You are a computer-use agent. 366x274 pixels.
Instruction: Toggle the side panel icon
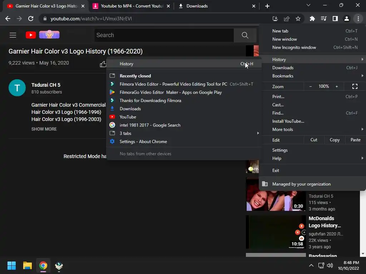pos(335,19)
